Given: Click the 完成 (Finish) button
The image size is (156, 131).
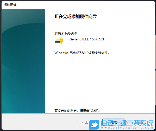Looking at the screenshot, I should (114, 122).
